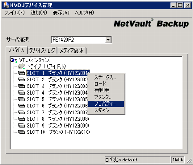Choose 再利用 from the context menu
This screenshot has width=193, height=165.
click(x=106, y=90)
